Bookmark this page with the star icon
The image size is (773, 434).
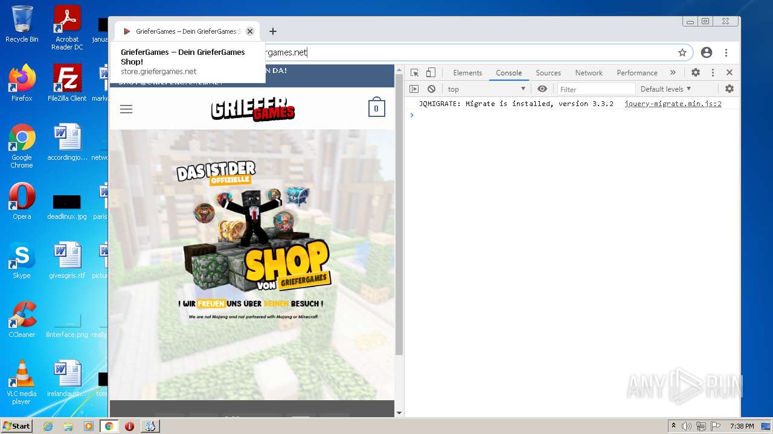(x=682, y=52)
